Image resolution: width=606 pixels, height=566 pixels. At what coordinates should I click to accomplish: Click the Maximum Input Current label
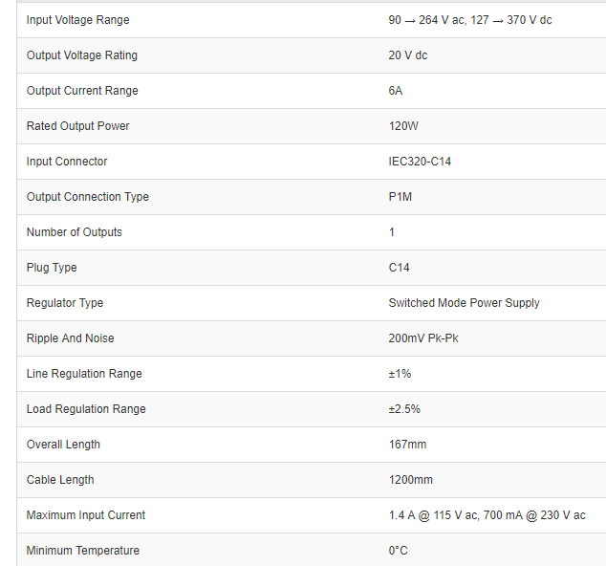pyautogui.click(x=86, y=515)
